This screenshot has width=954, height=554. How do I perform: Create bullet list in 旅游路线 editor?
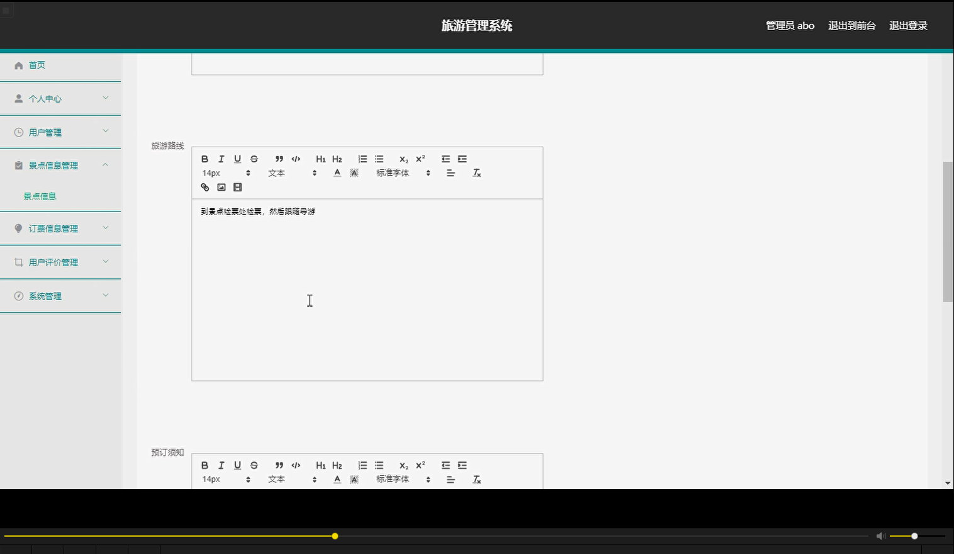(x=379, y=159)
